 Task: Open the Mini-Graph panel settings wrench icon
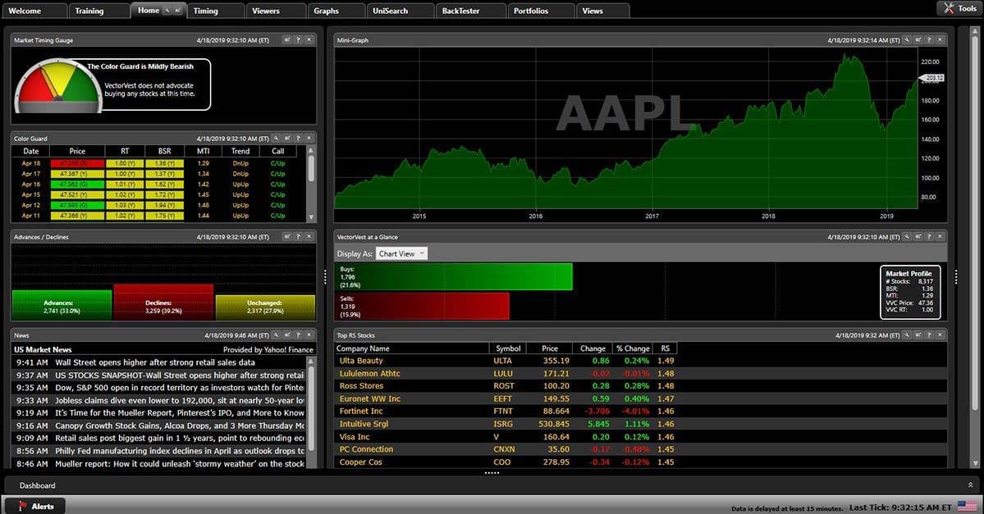907,39
